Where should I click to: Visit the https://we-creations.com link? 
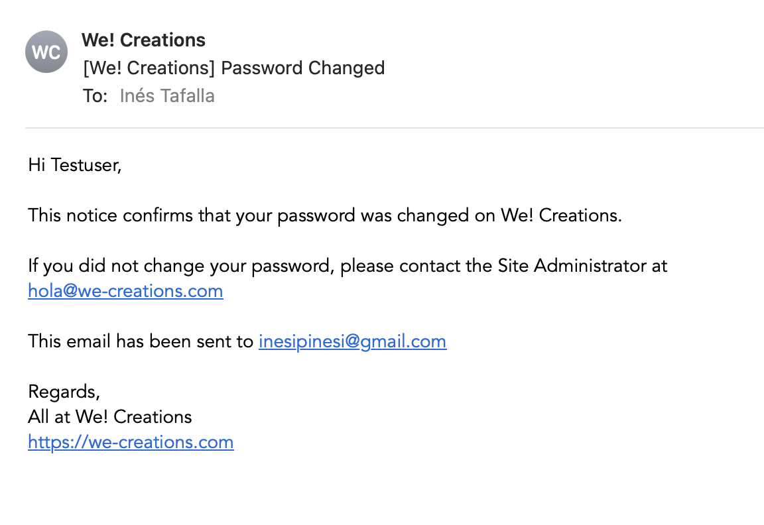[131, 441]
